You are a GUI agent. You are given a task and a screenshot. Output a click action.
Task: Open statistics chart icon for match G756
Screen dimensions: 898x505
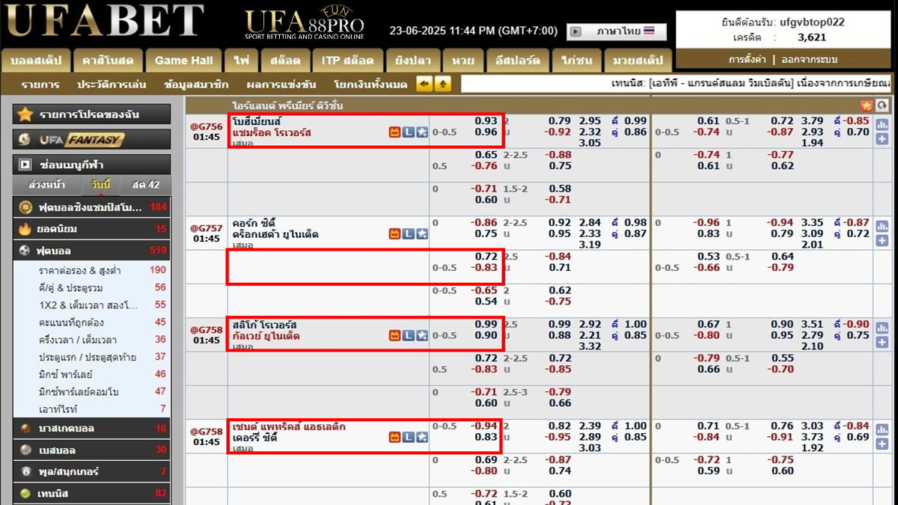coord(882,124)
